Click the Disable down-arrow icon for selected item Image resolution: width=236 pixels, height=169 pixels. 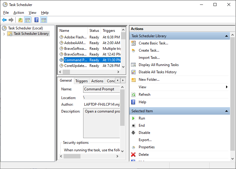[133, 133]
